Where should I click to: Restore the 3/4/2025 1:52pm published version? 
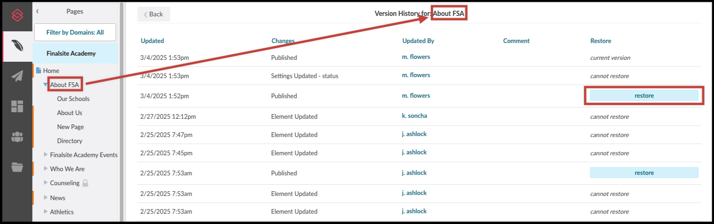click(x=644, y=95)
